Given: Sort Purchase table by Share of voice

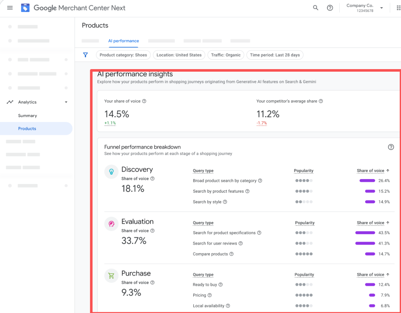Looking at the screenshot, I should point(373,275).
